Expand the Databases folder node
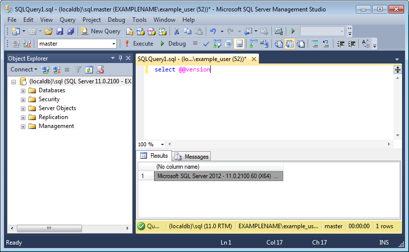This screenshot has height=252, width=409. click(23, 91)
